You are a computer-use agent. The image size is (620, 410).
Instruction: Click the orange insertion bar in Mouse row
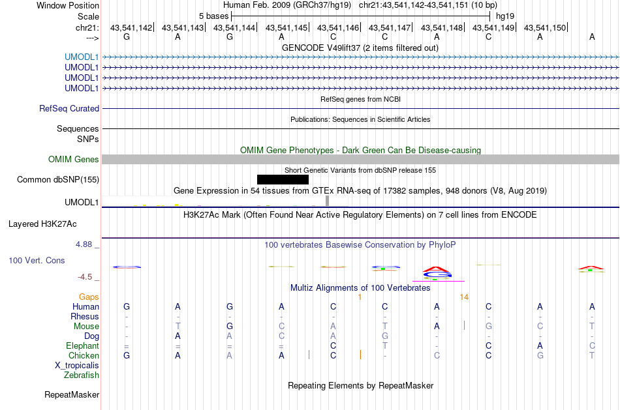point(464,325)
